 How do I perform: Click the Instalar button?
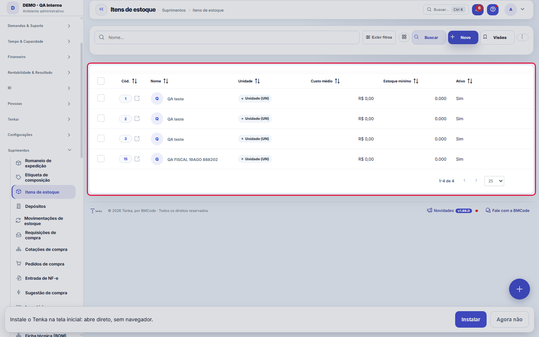coord(471,319)
